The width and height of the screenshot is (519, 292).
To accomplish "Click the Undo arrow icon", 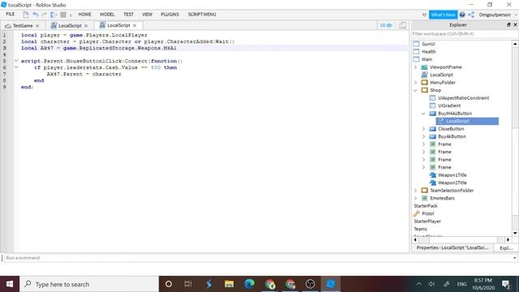I will tap(35, 15).
